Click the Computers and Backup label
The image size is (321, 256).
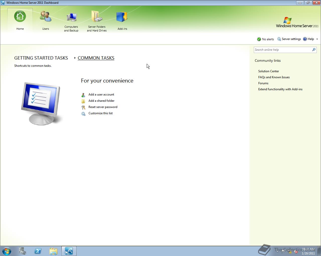(71, 29)
